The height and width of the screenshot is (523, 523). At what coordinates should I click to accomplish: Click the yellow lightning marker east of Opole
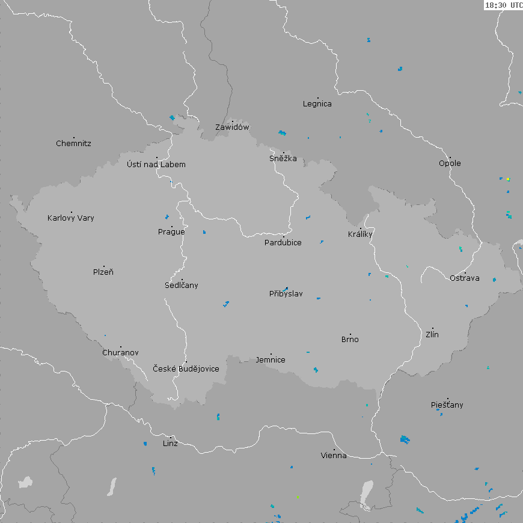[x=508, y=179]
